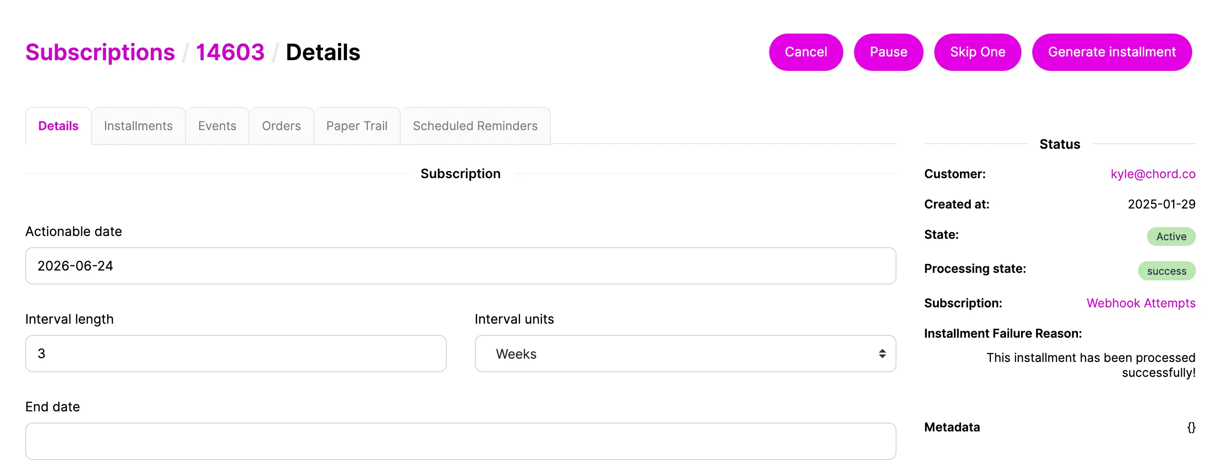Select the Details tab
The height and width of the screenshot is (472, 1223).
click(x=58, y=126)
